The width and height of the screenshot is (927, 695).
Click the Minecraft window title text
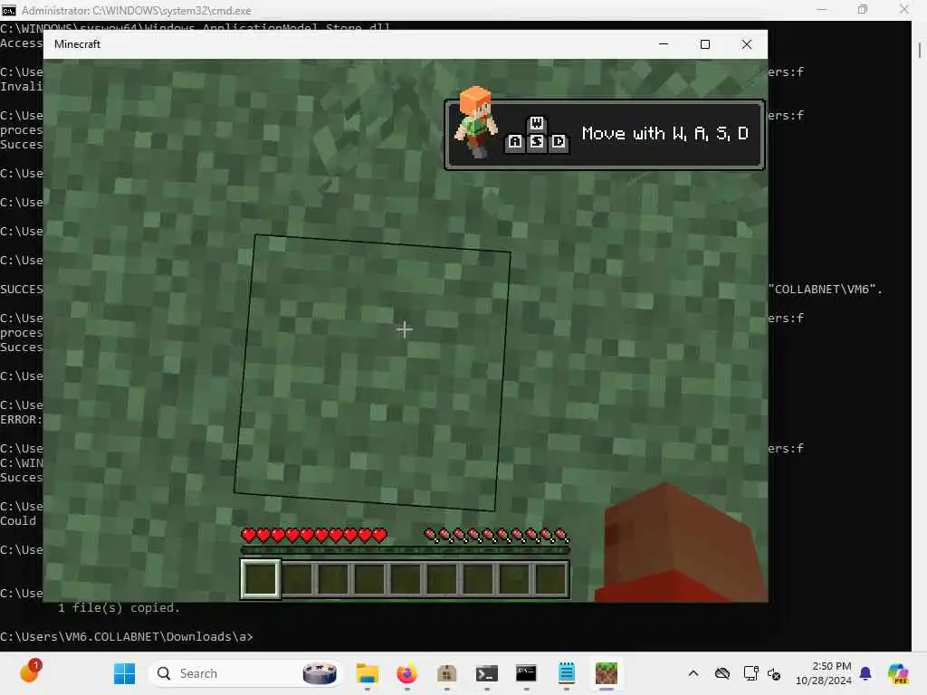(x=78, y=44)
